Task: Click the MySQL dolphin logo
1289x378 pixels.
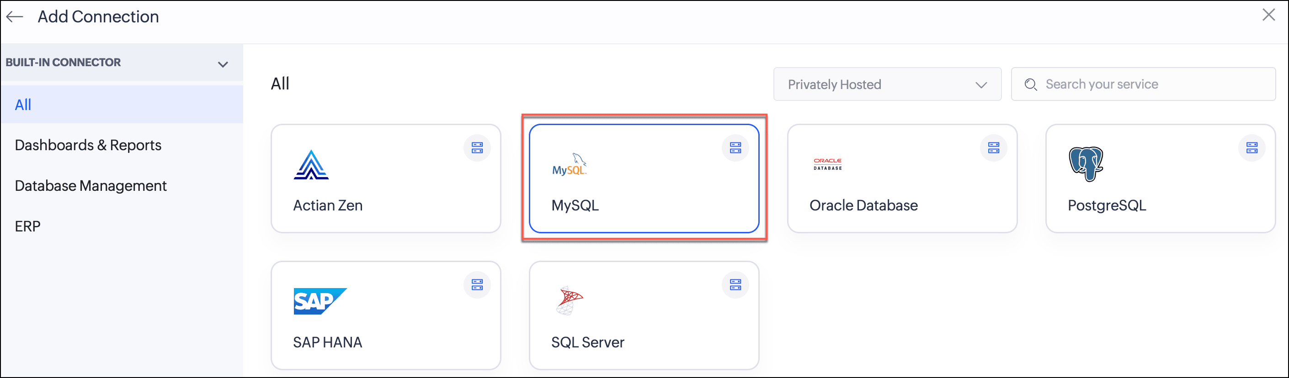Action: [x=569, y=164]
